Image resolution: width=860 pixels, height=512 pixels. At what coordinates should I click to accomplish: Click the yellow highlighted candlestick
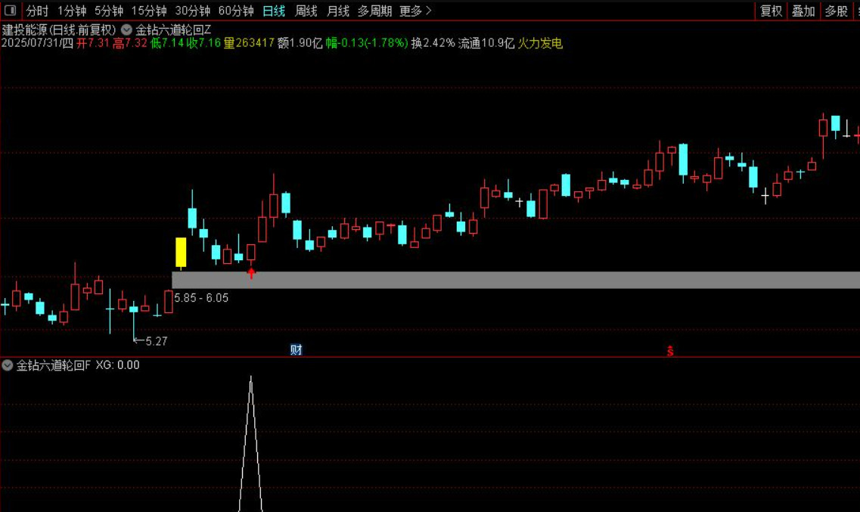pos(181,253)
